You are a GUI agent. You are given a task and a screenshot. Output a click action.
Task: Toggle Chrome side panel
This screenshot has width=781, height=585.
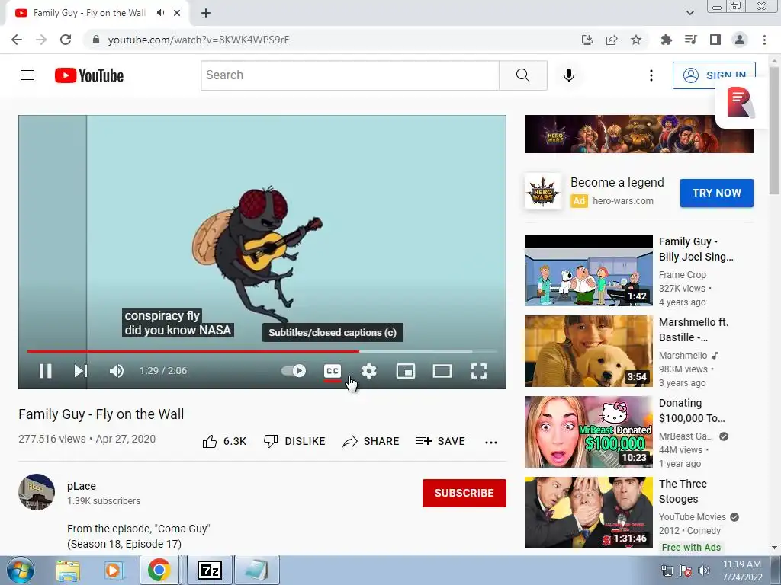[715, 40]
